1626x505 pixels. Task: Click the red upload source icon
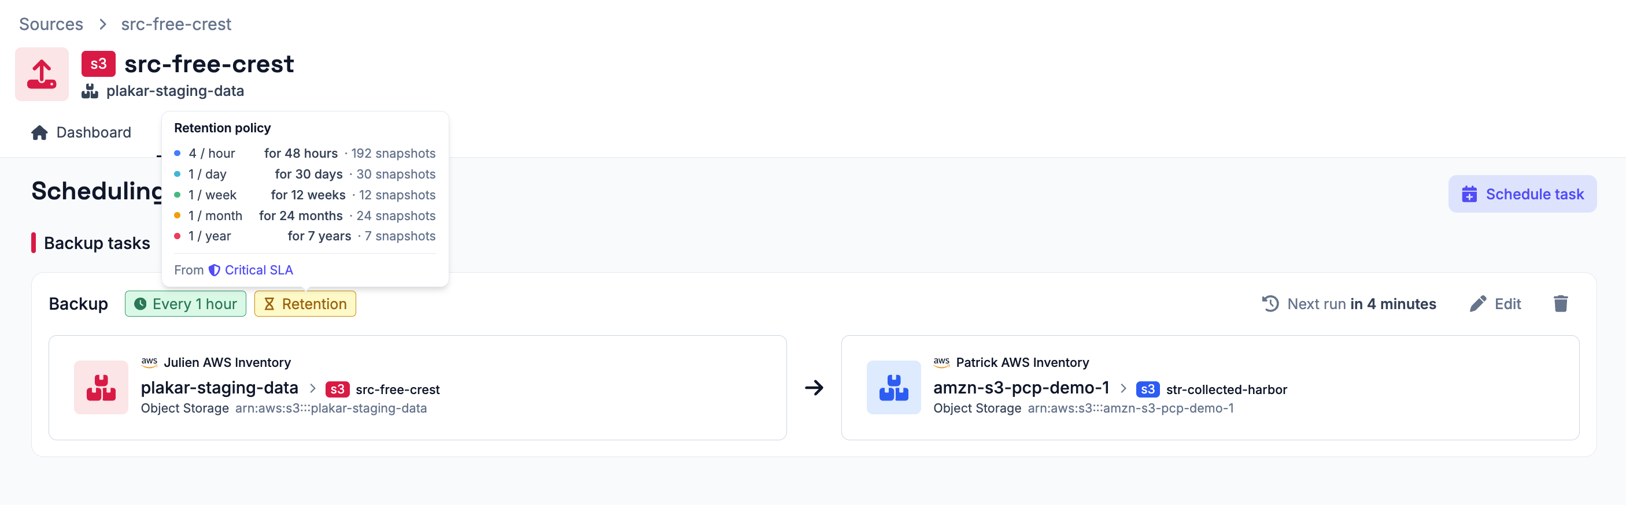click(x=42, y=75)
